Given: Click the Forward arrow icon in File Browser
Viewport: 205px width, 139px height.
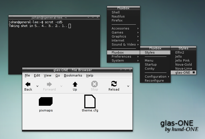Looking at the screenshot, I should 49,84.
